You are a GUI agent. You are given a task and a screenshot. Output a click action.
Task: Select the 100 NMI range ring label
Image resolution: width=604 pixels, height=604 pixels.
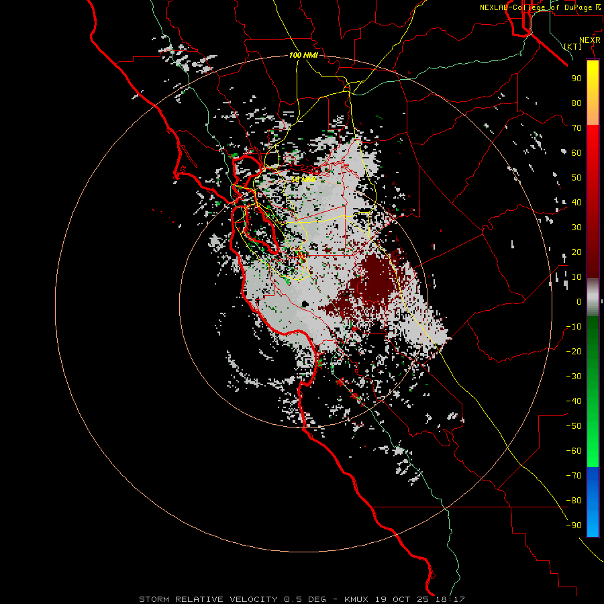tap(303, 55)
